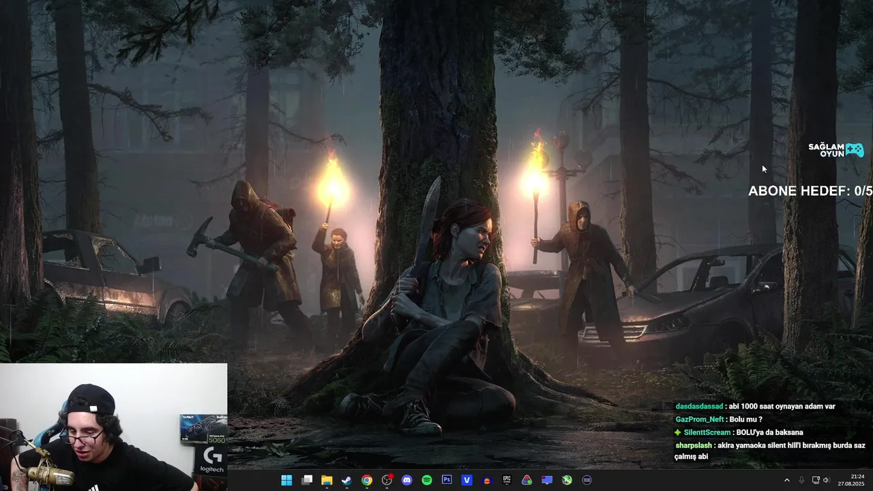Open Photoshop from the taskbar
The image size is (873, 491).
click(x=447, y=480)
